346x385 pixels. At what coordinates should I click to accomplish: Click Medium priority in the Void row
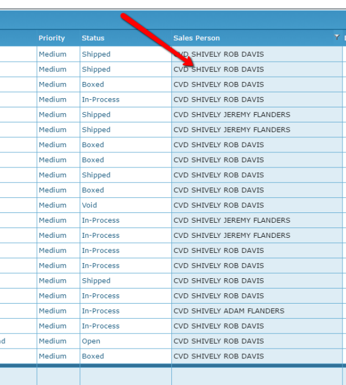tap(58, 205)
